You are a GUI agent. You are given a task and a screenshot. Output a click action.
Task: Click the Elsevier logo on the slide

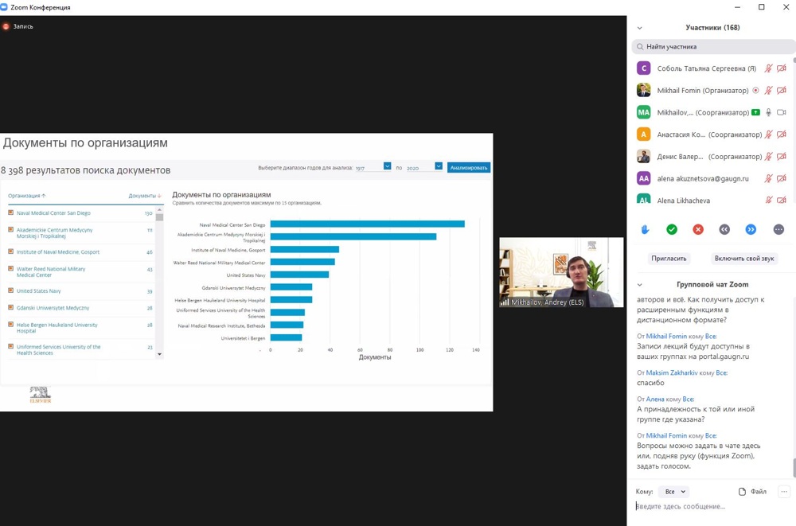point(40,395)
